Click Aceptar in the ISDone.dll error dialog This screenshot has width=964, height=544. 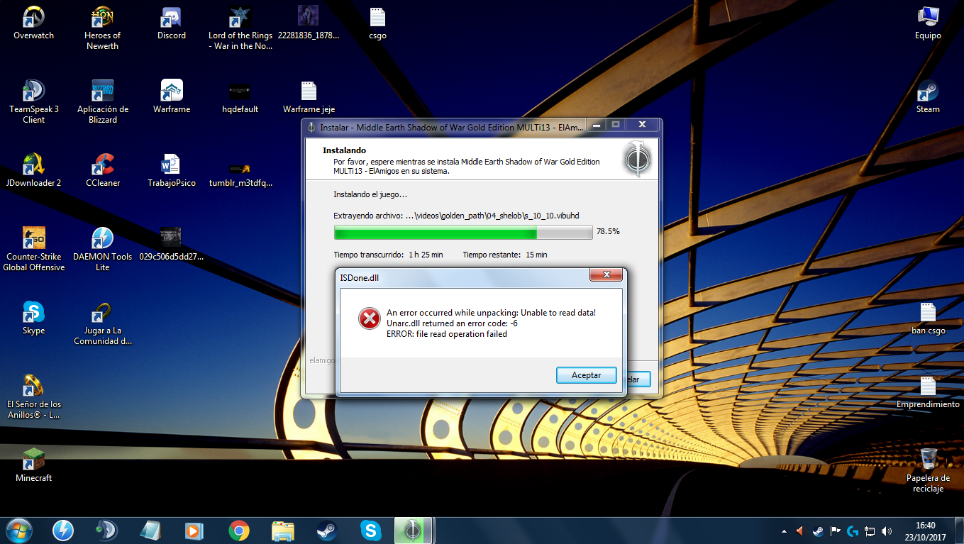coord(586,375)
